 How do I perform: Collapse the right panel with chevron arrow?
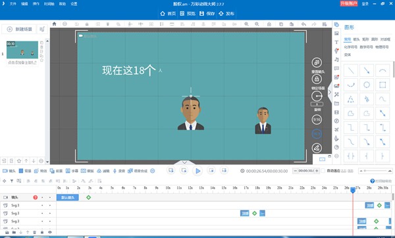(330, 92)
